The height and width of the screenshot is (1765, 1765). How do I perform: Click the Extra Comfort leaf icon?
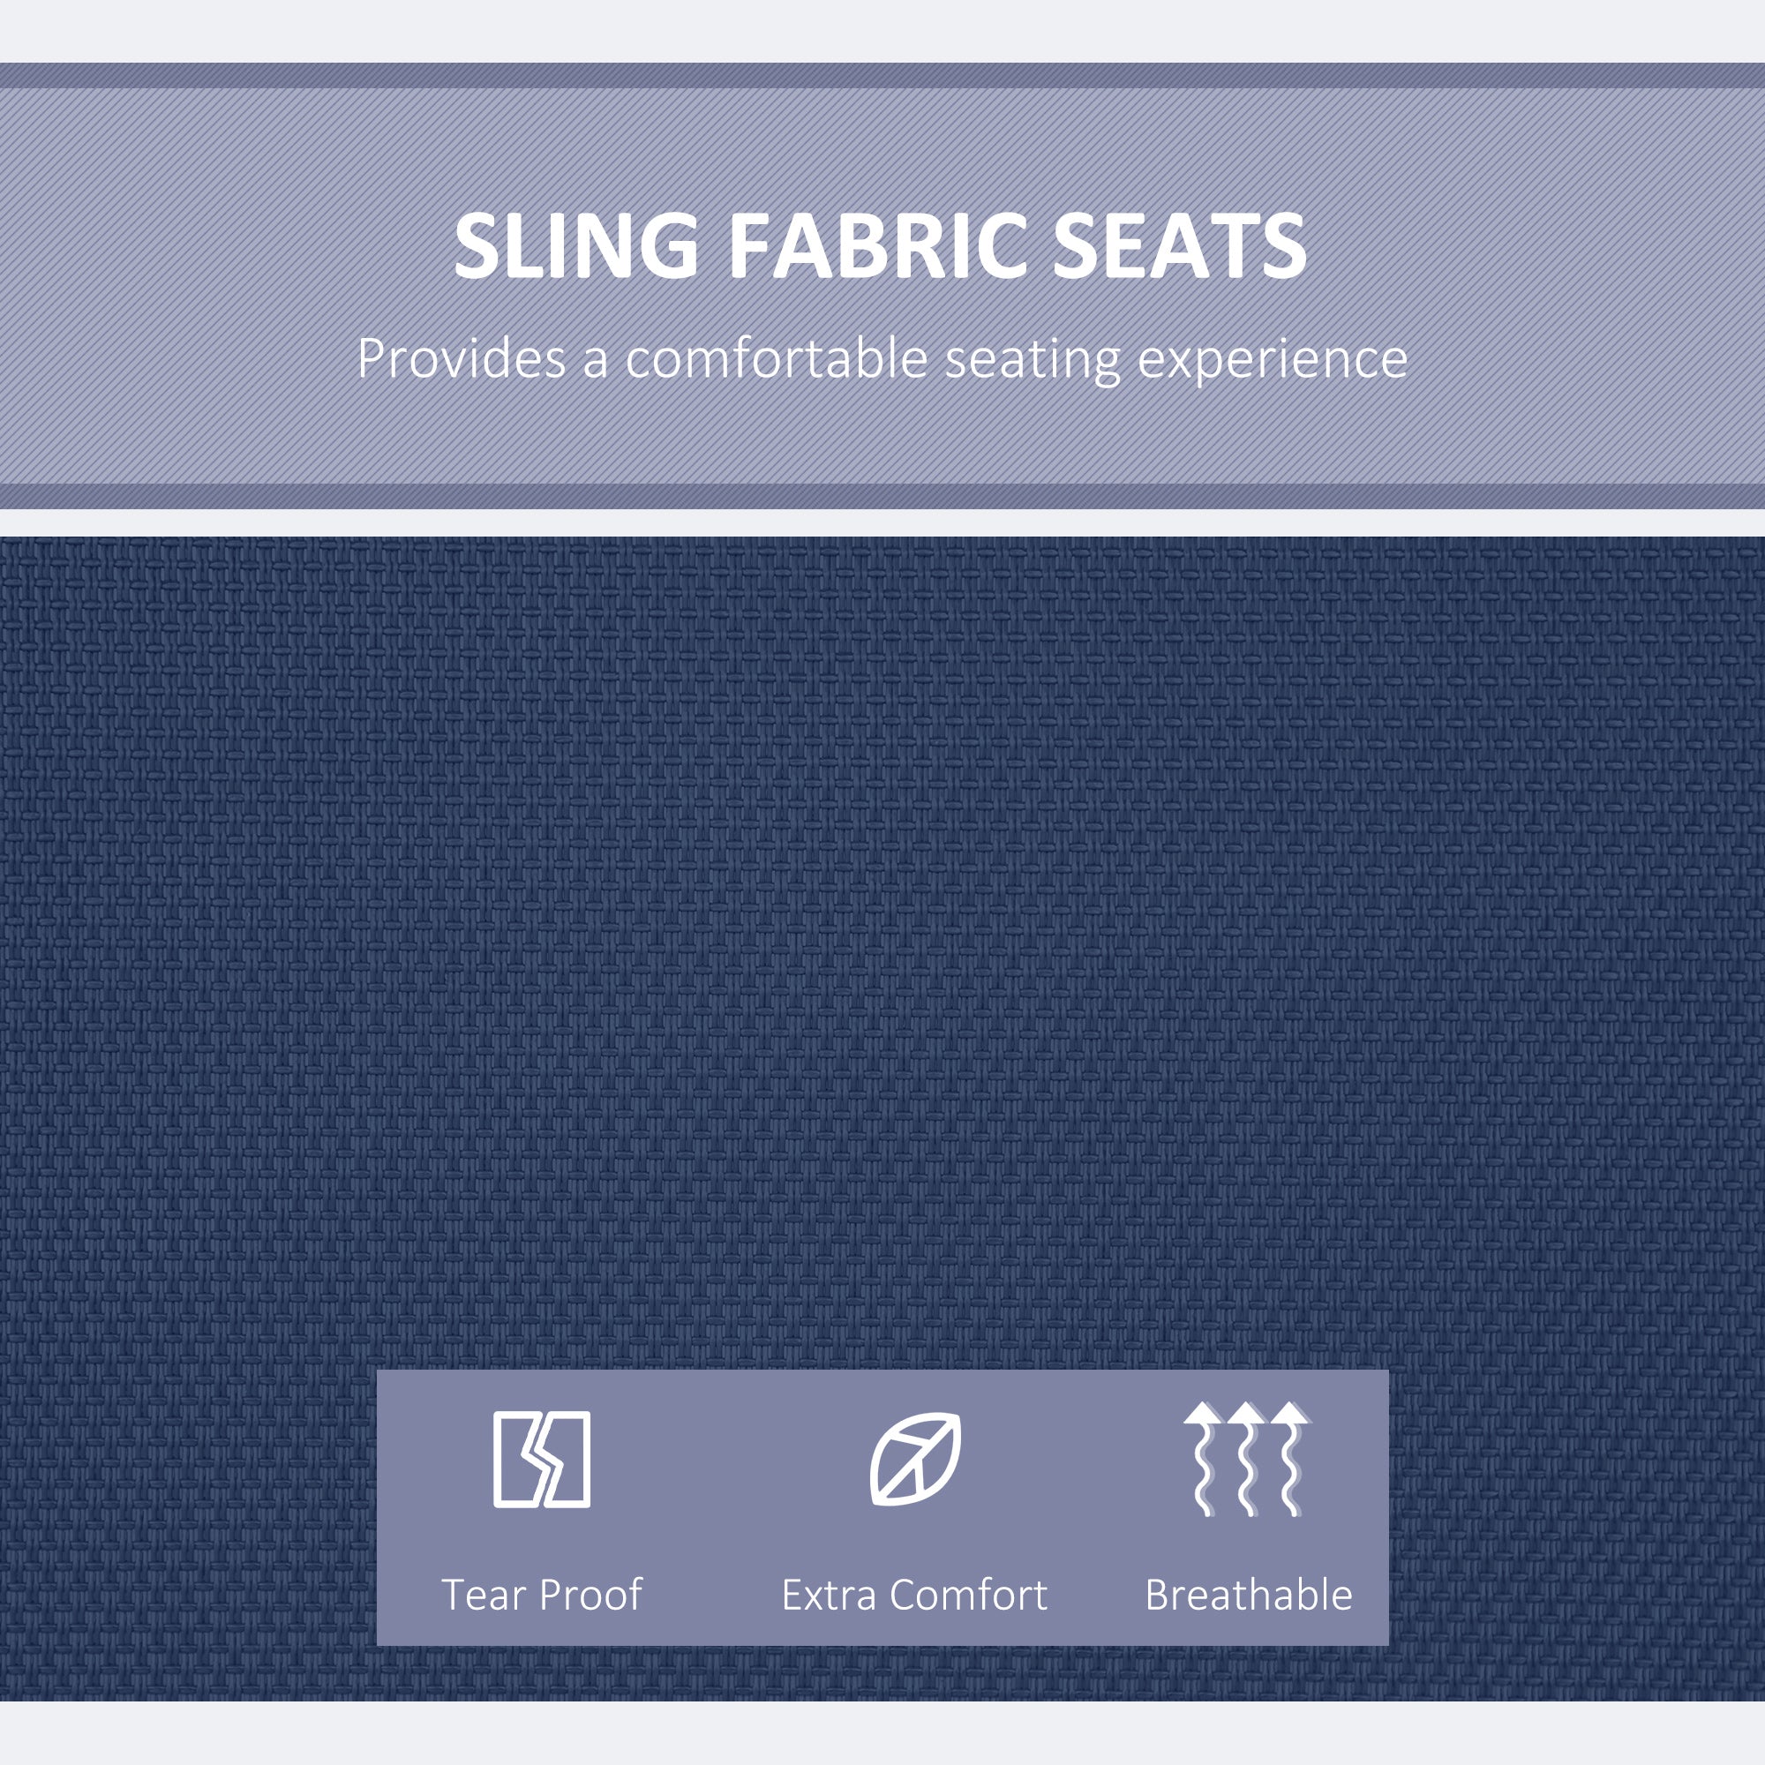coord(914,1459)
